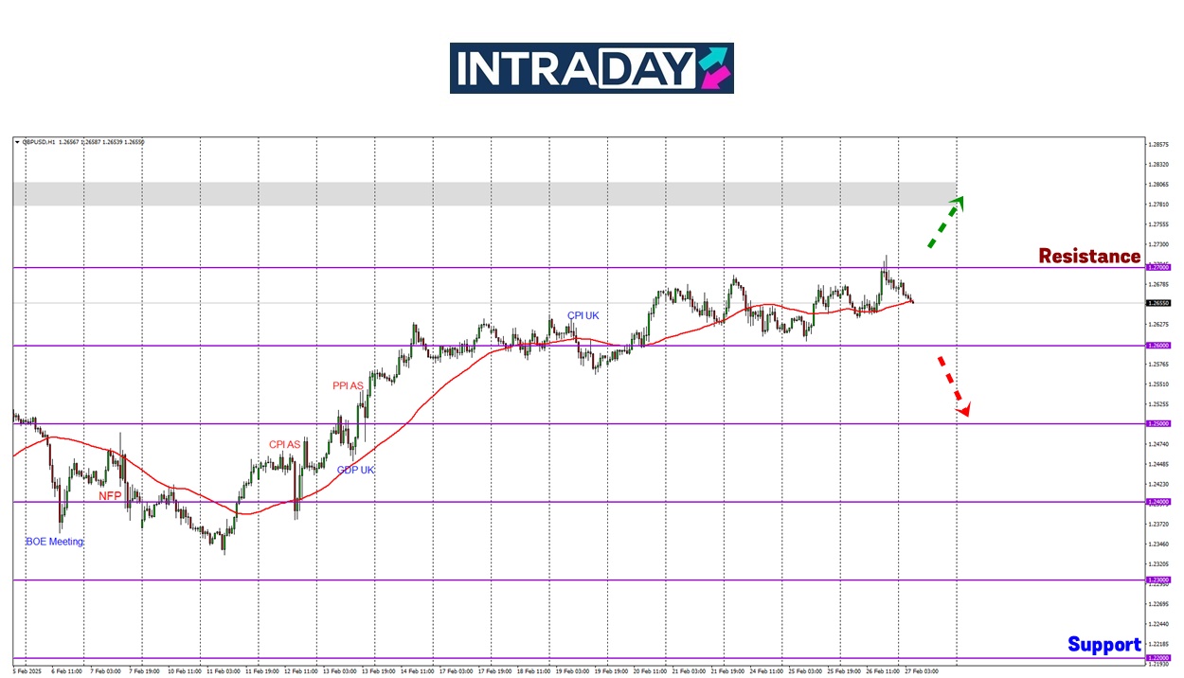The width and height of the screenshot is (1184, 678).
Task: Click the CPI UK event label
Action: pyautogui.click(x=583, y=315)
